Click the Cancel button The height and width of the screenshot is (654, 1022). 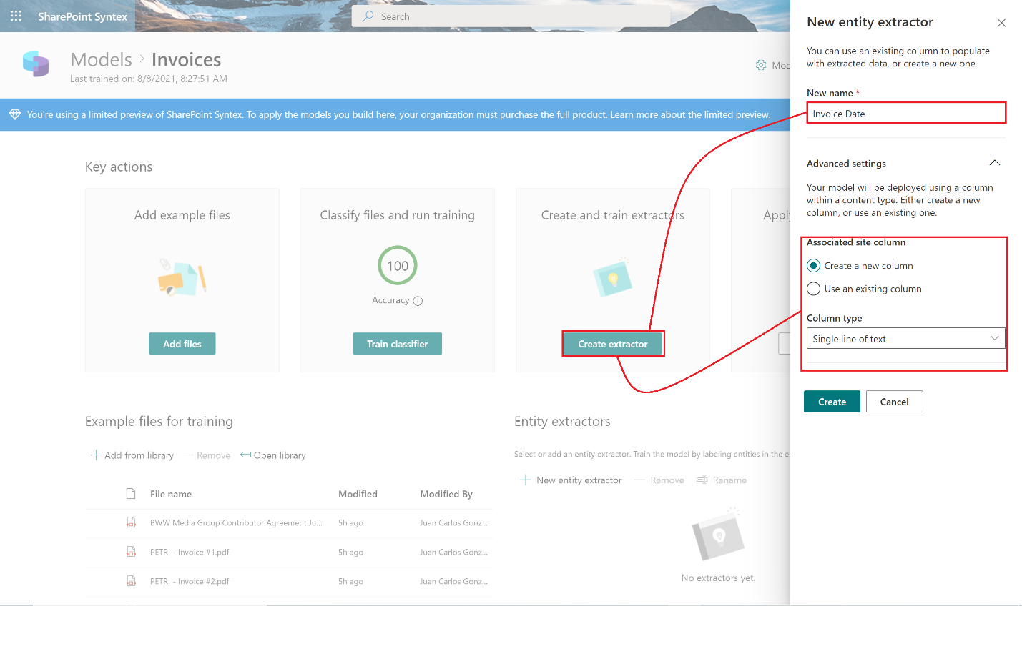tap(894, 402)
